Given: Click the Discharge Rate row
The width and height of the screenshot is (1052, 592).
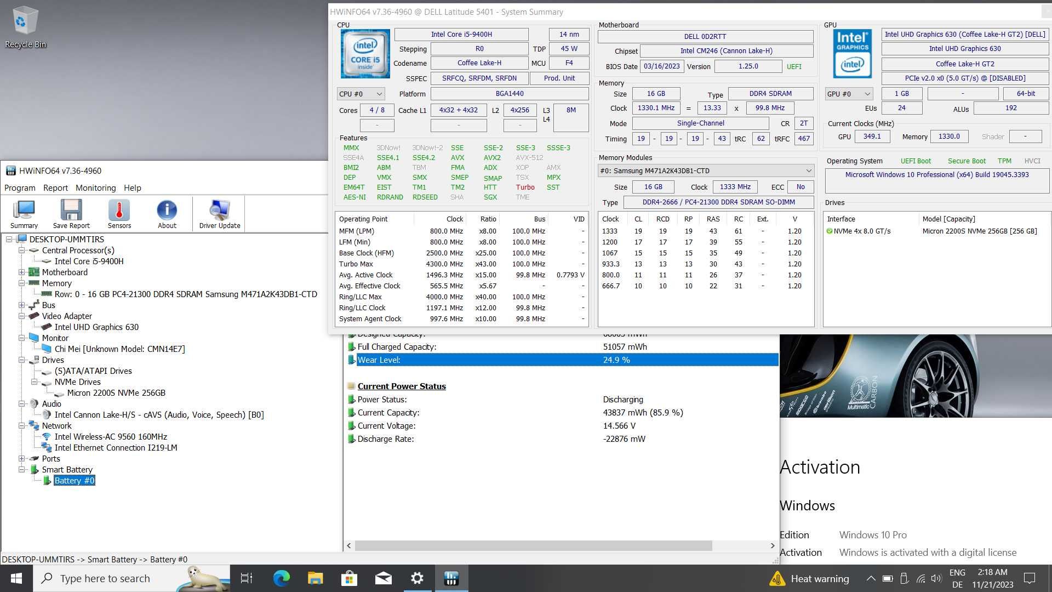Looking at the screenshot, I should pos(563,439).
